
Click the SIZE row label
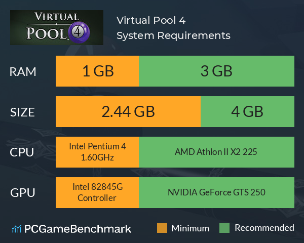coord(22,112)
